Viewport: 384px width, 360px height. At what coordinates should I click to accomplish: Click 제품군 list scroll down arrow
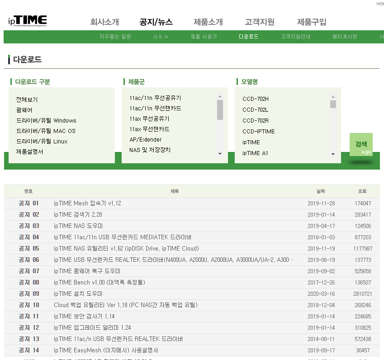pos(220,154)
